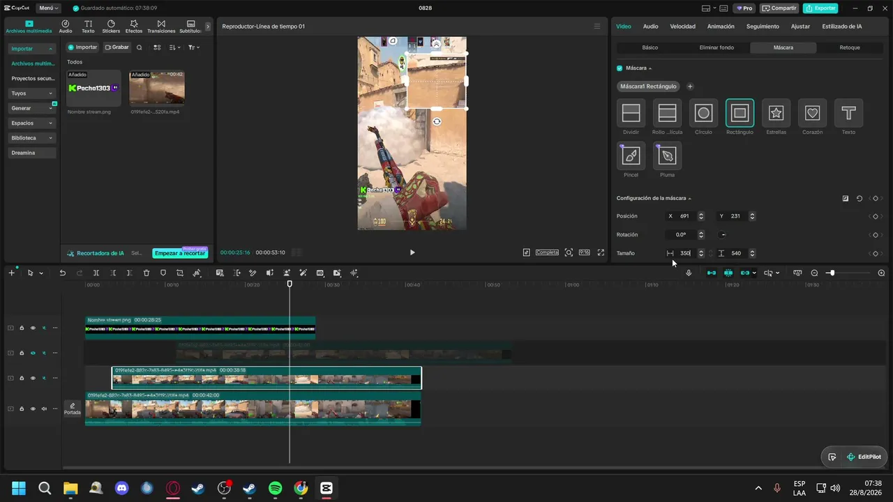This screenshot has height=502, width=893.
Task: Zoom in the timeline with plus magnifier
Action: point(881,273)
